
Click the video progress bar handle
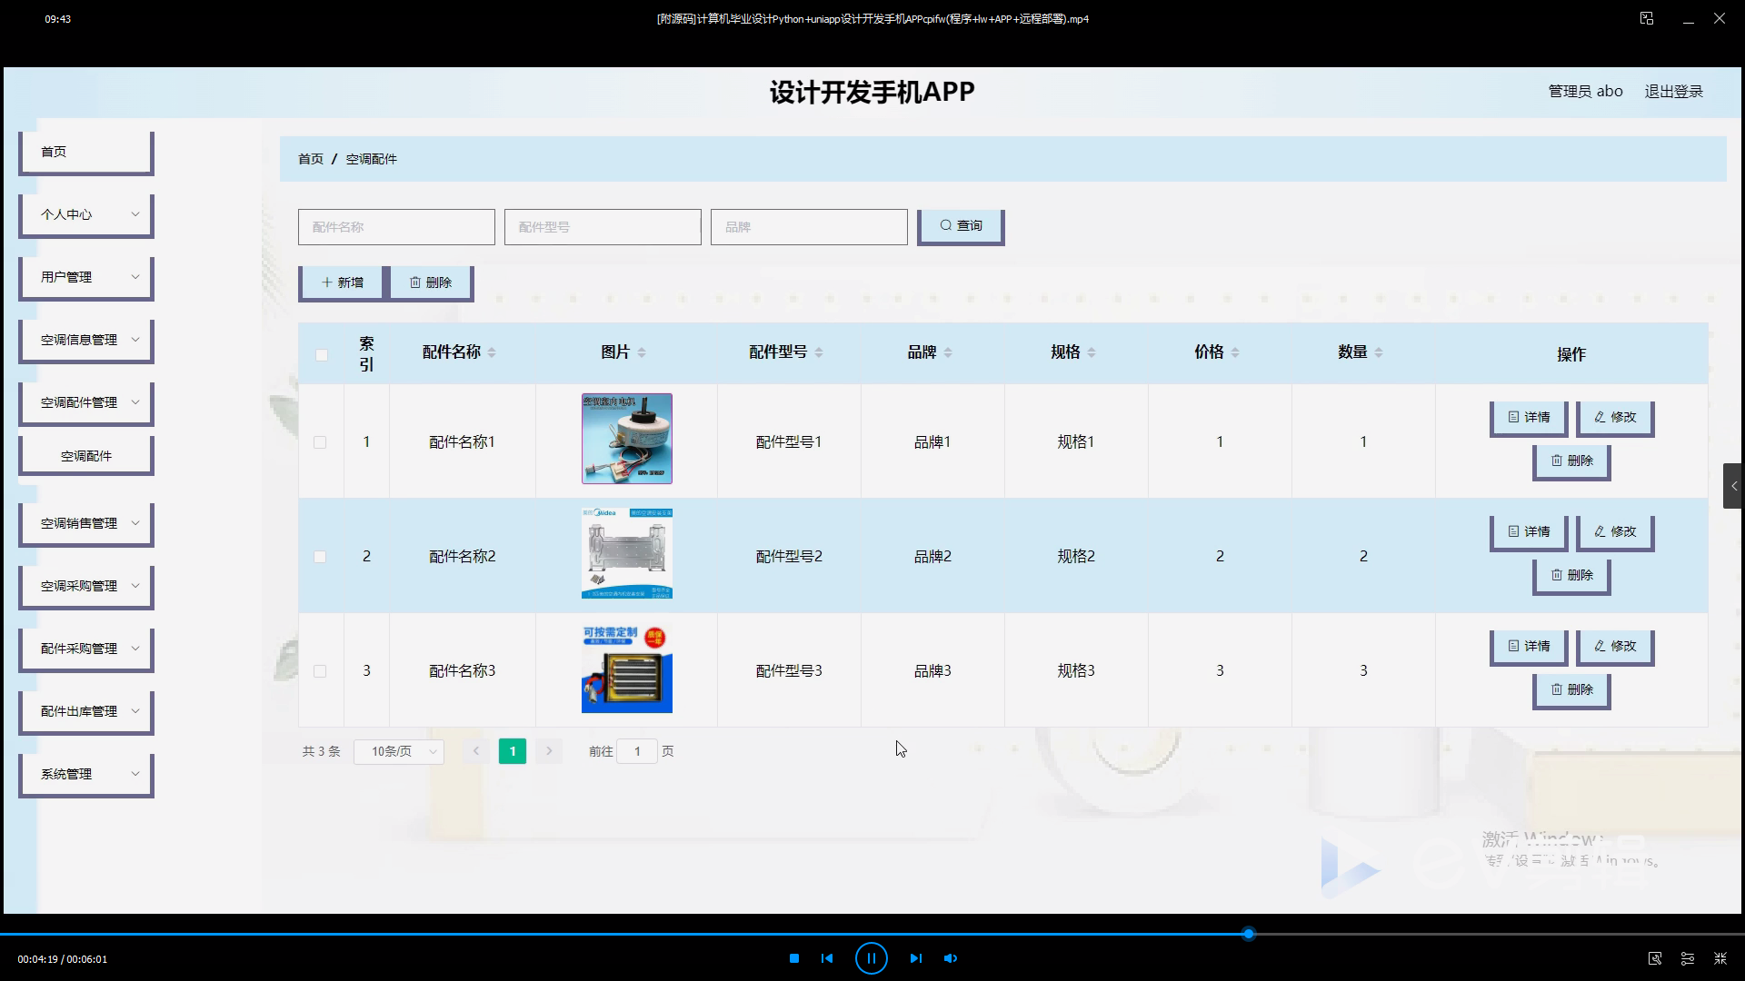click(1249, 934)
